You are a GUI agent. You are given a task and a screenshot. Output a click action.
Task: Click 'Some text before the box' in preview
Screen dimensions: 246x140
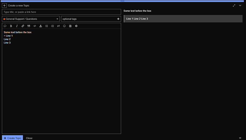click(137, 11)
